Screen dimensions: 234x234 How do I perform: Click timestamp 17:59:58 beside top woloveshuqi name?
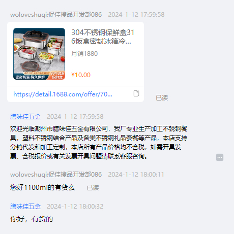(136, 15)
